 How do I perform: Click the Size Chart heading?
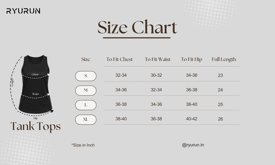(x=137, y=27)
